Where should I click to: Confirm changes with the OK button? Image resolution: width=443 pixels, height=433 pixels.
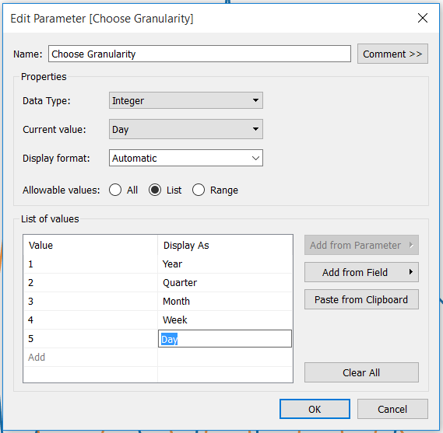pos(315,409)
